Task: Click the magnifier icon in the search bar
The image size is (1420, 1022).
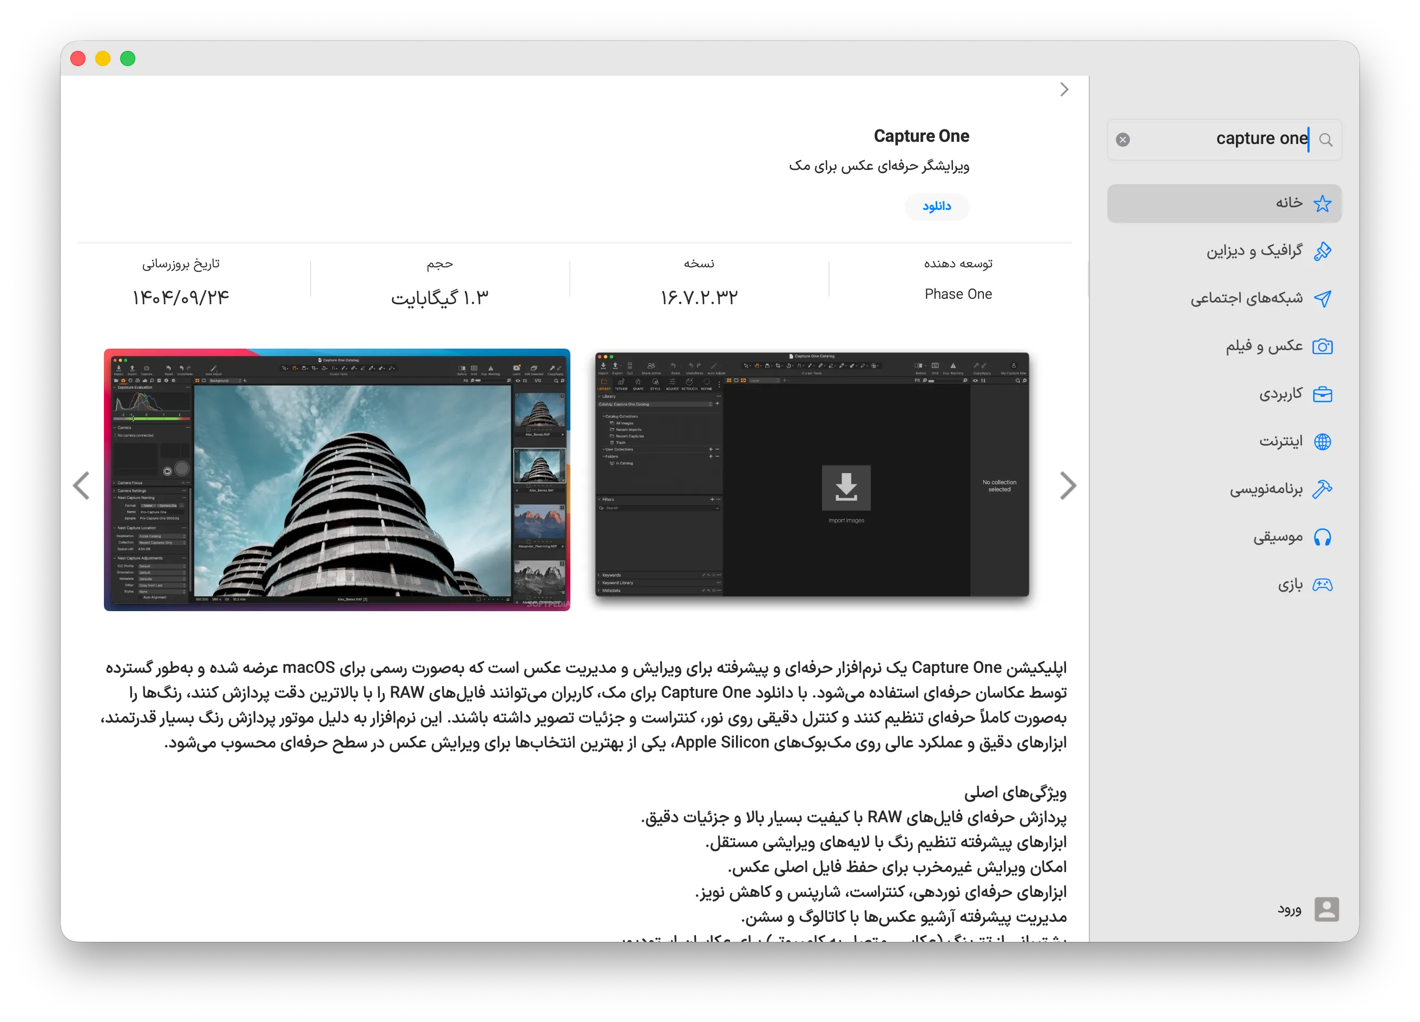Action: tap(1326, 139)
